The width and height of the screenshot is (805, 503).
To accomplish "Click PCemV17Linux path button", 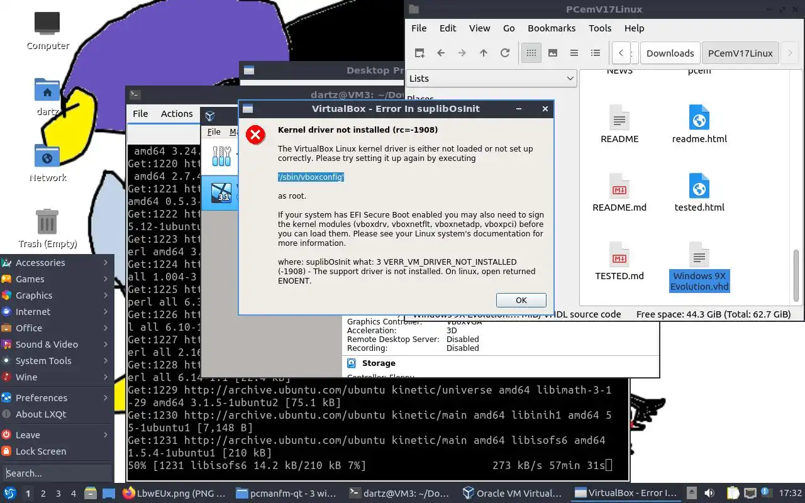I will click(740, 53).
